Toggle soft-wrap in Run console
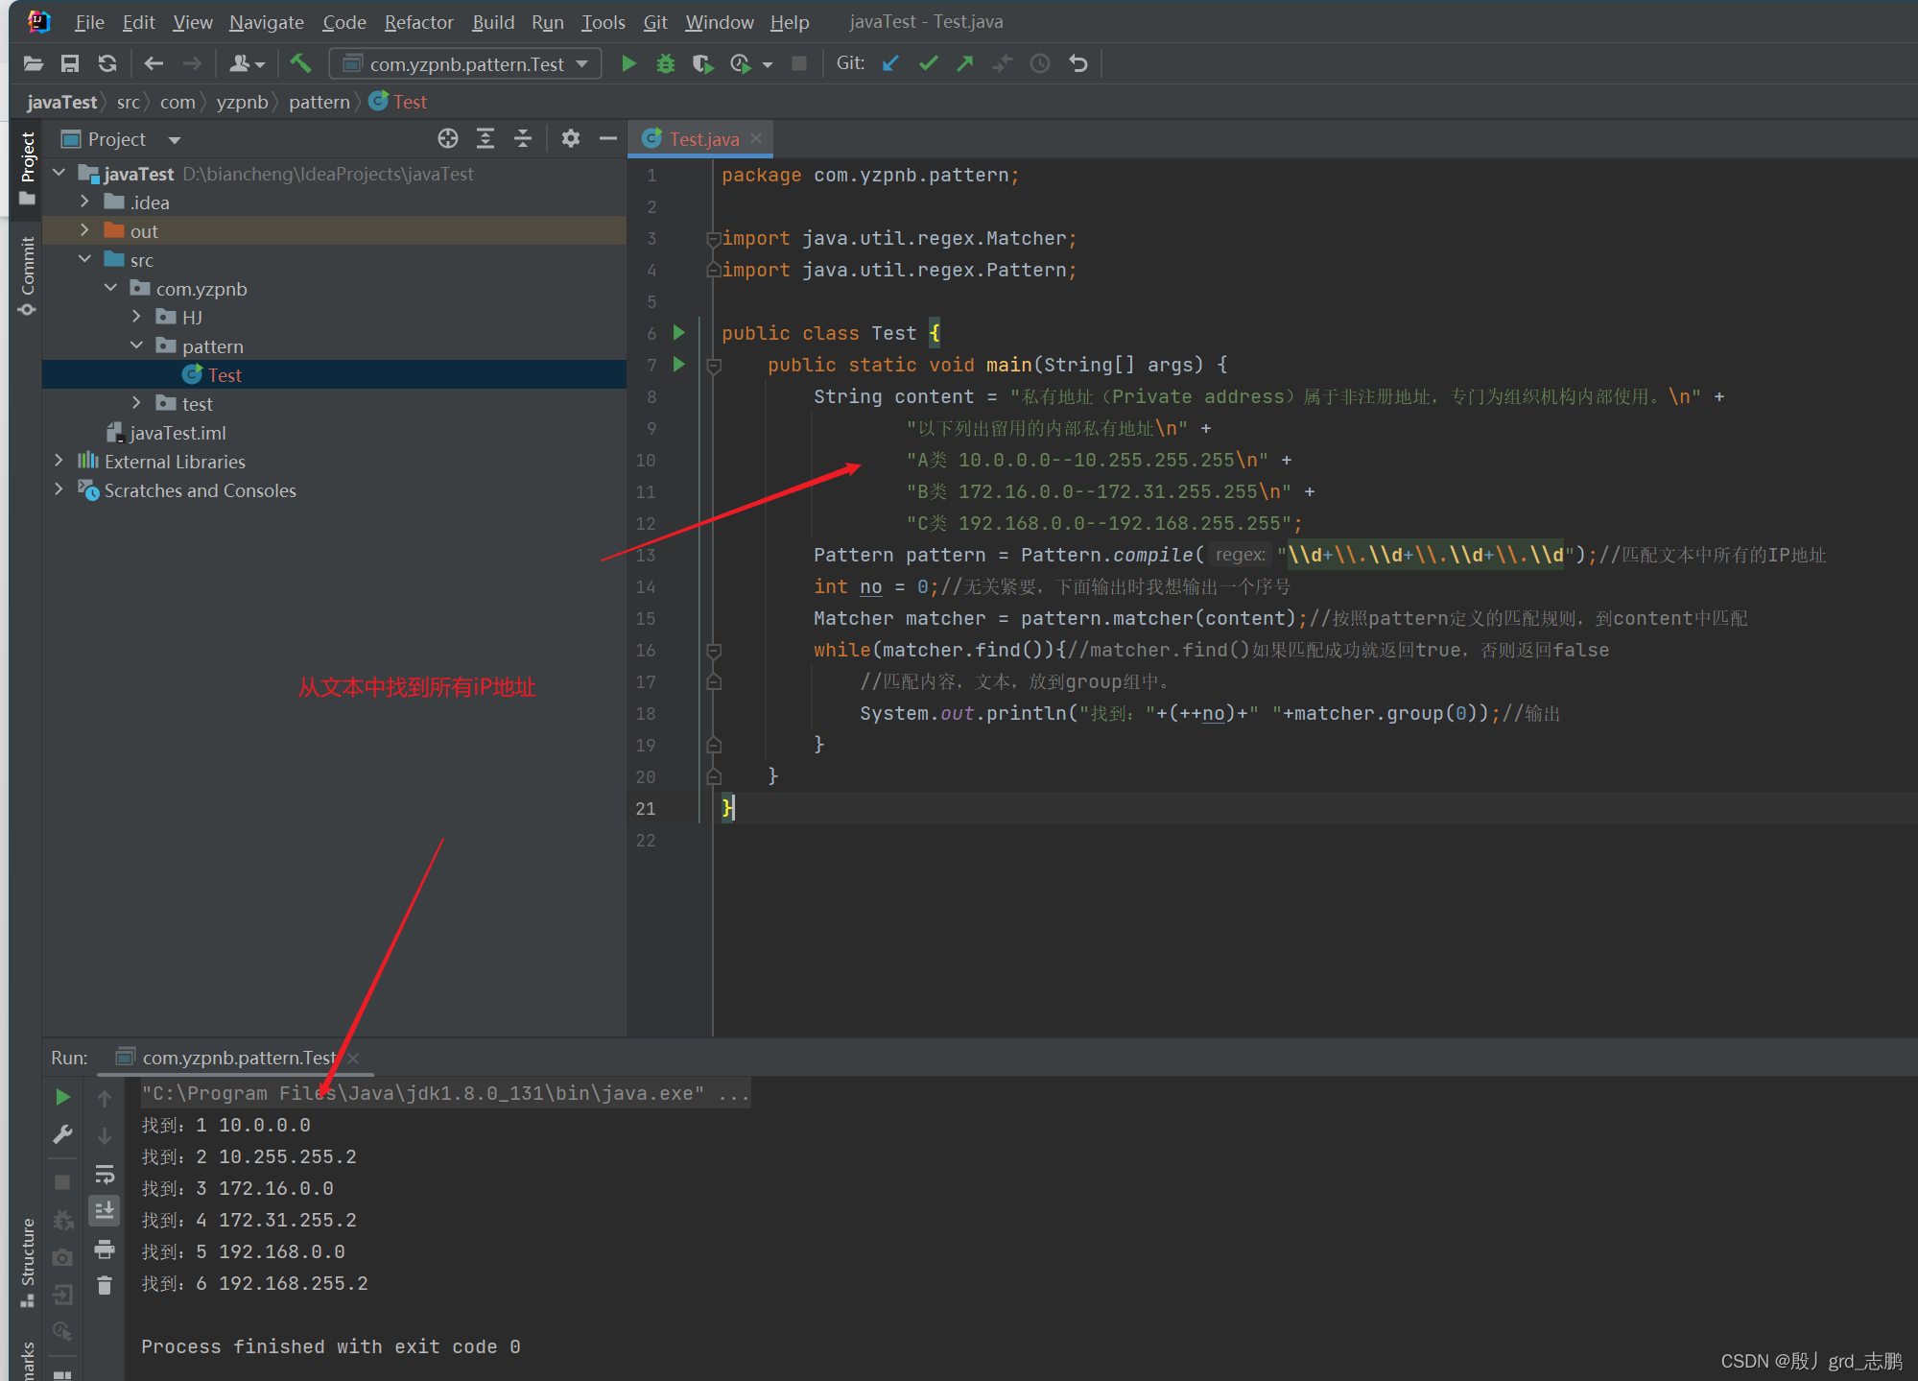The image size is (1918, 1381). (105, 1174)
